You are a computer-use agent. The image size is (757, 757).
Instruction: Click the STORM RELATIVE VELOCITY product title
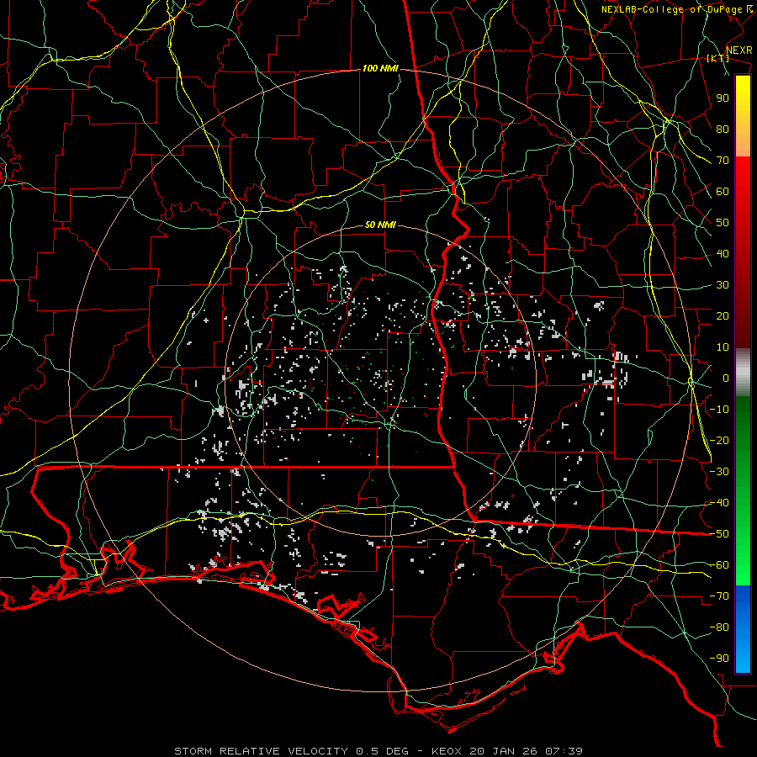click(263, 751)
